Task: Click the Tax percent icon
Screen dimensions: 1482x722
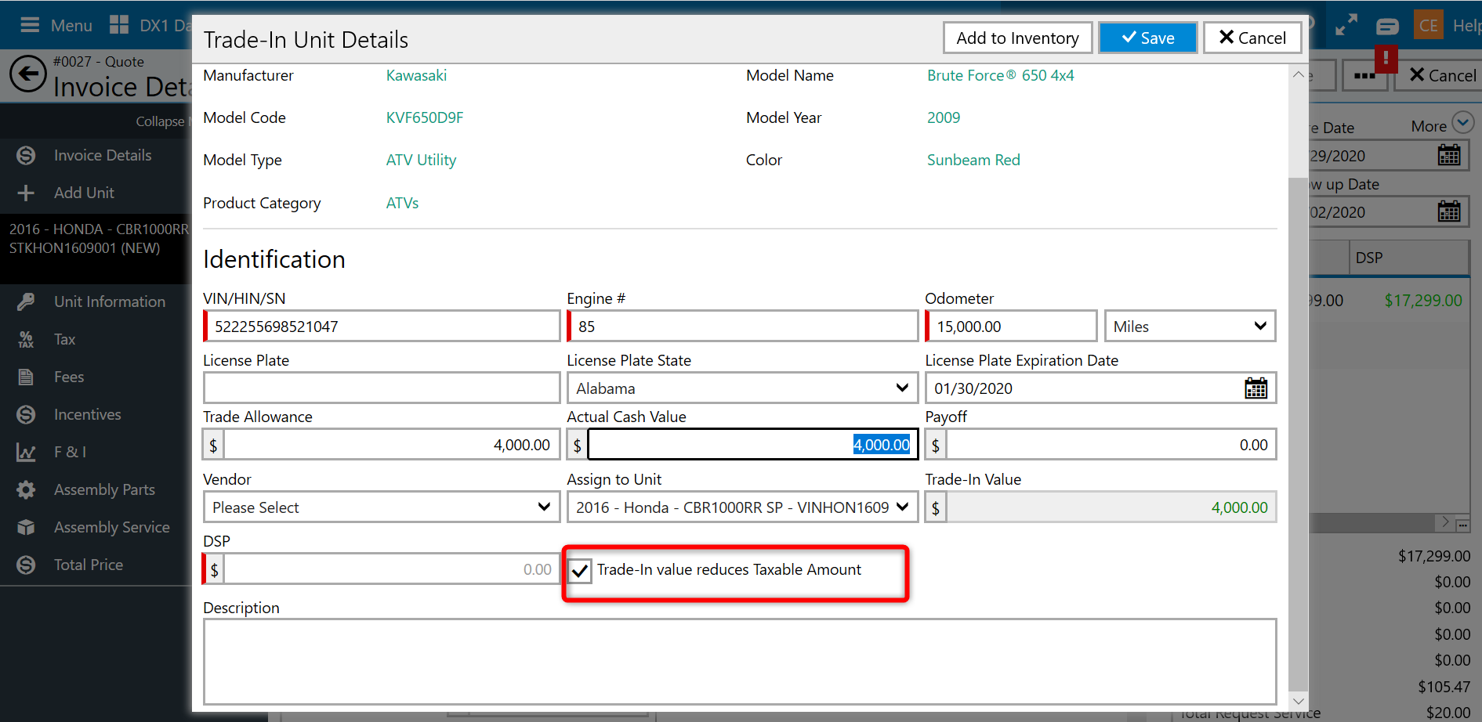Action: click(26, 339)
